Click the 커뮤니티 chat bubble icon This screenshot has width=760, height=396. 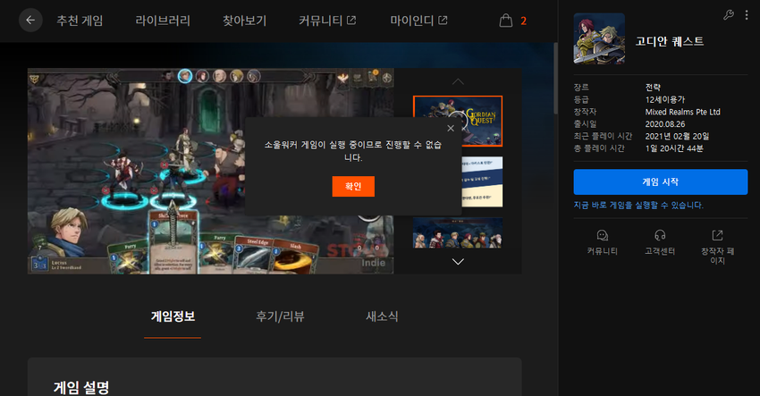[x=602, y=235]
